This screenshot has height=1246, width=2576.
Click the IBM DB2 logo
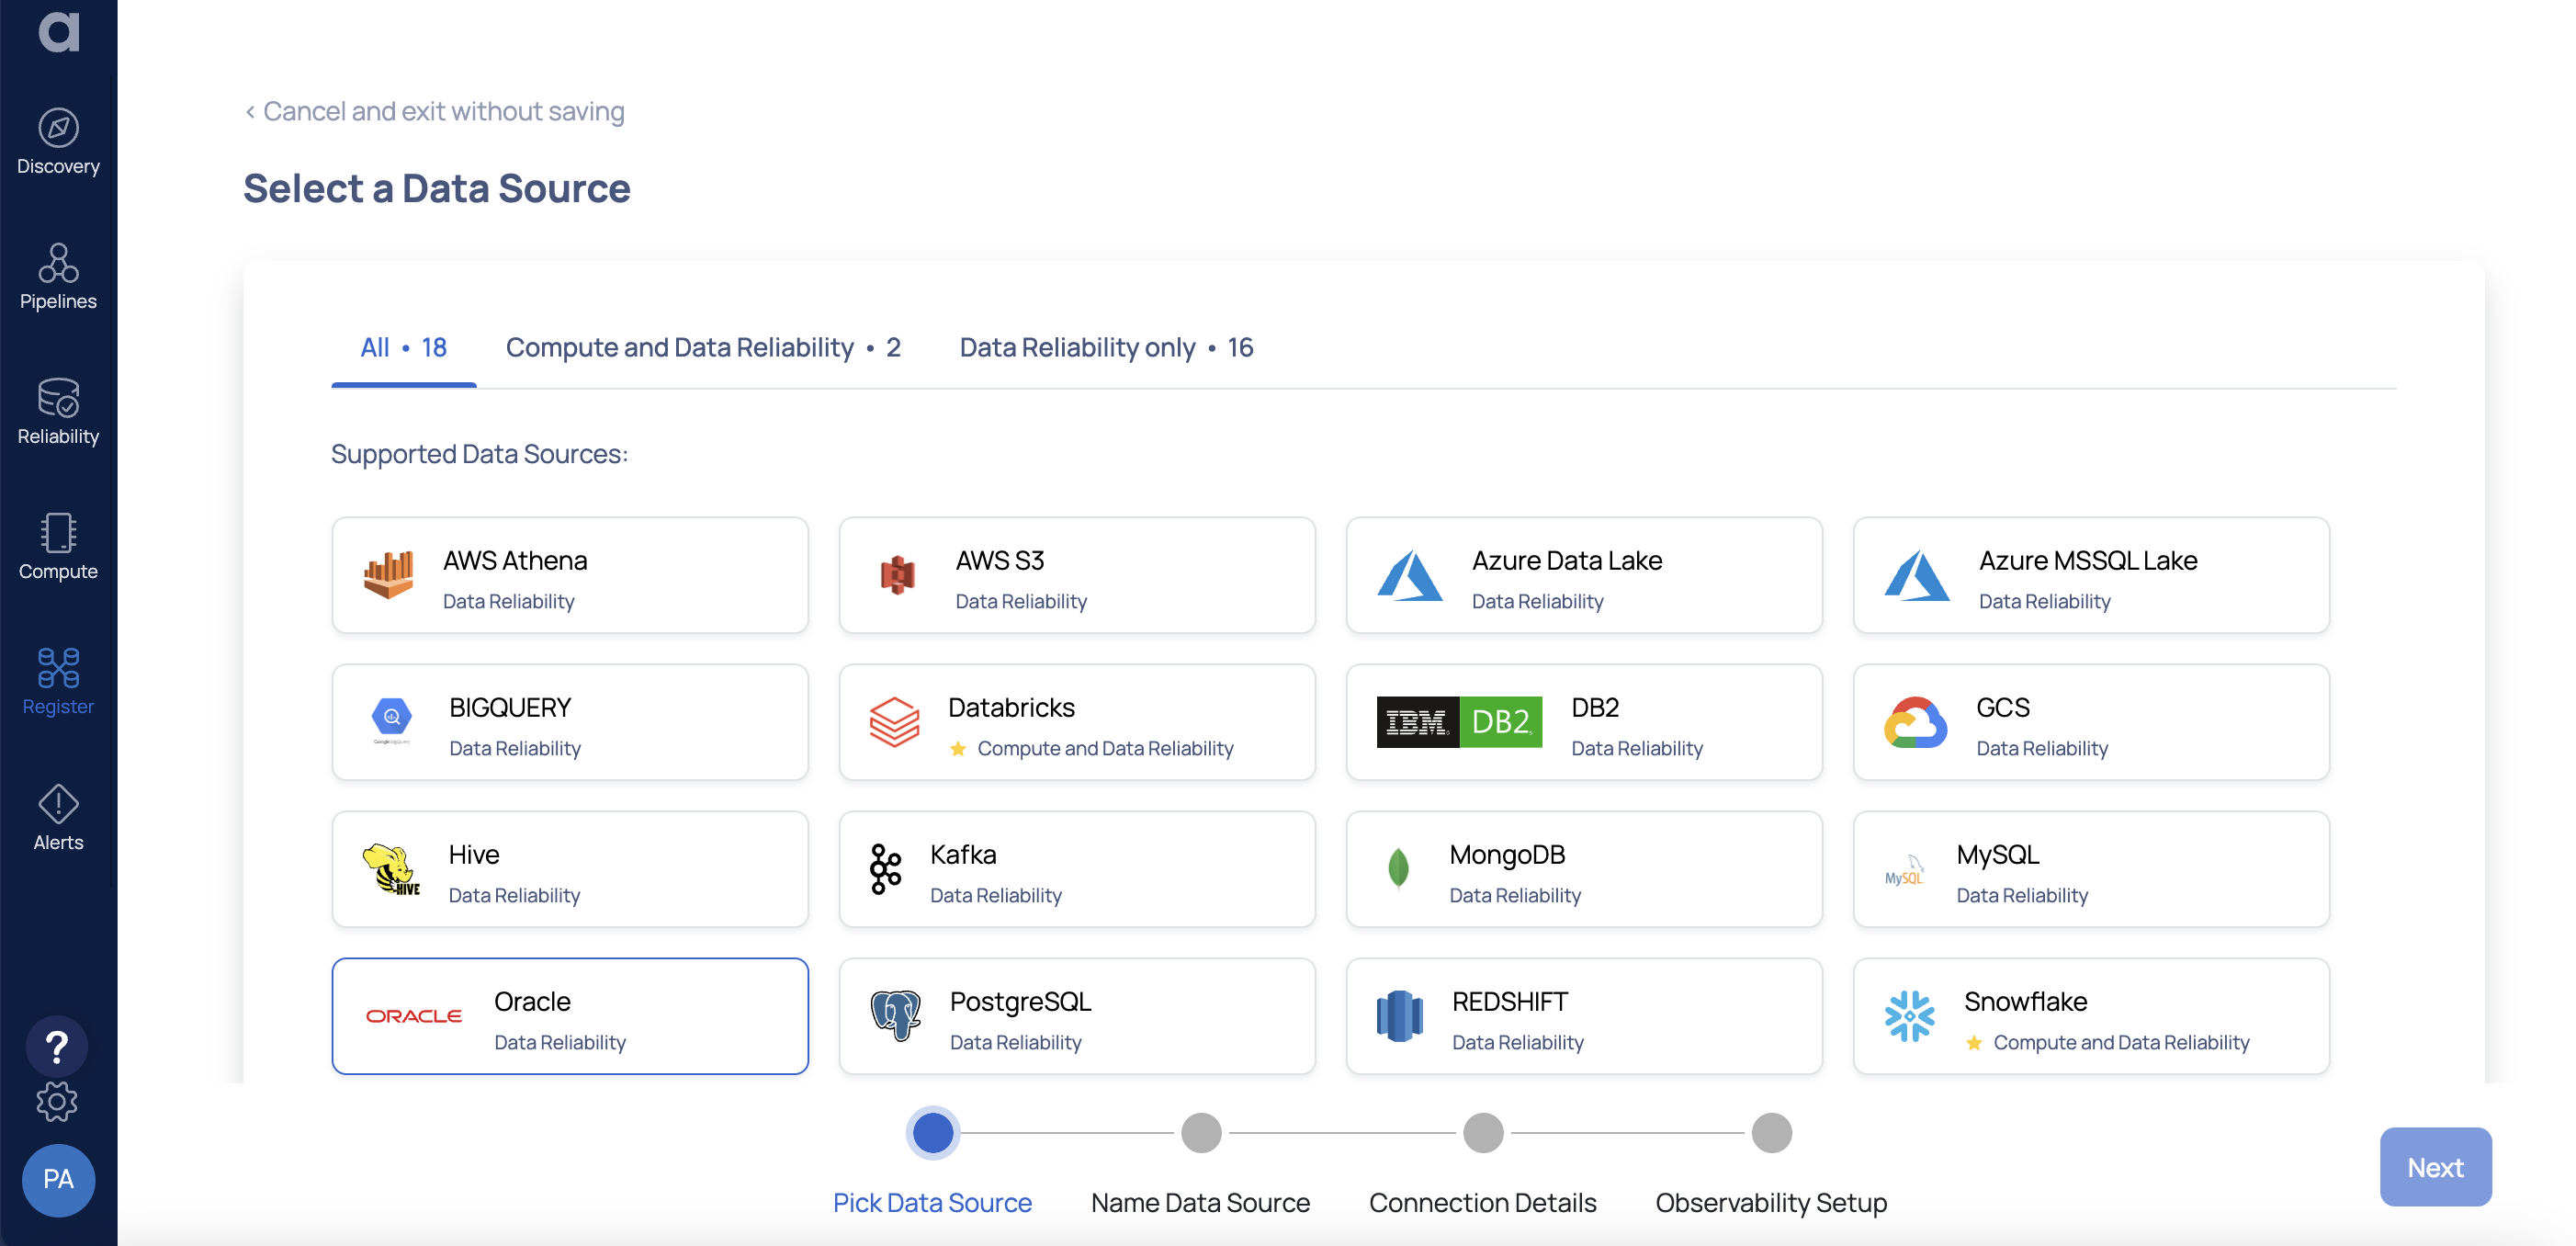pos(1459,722)
